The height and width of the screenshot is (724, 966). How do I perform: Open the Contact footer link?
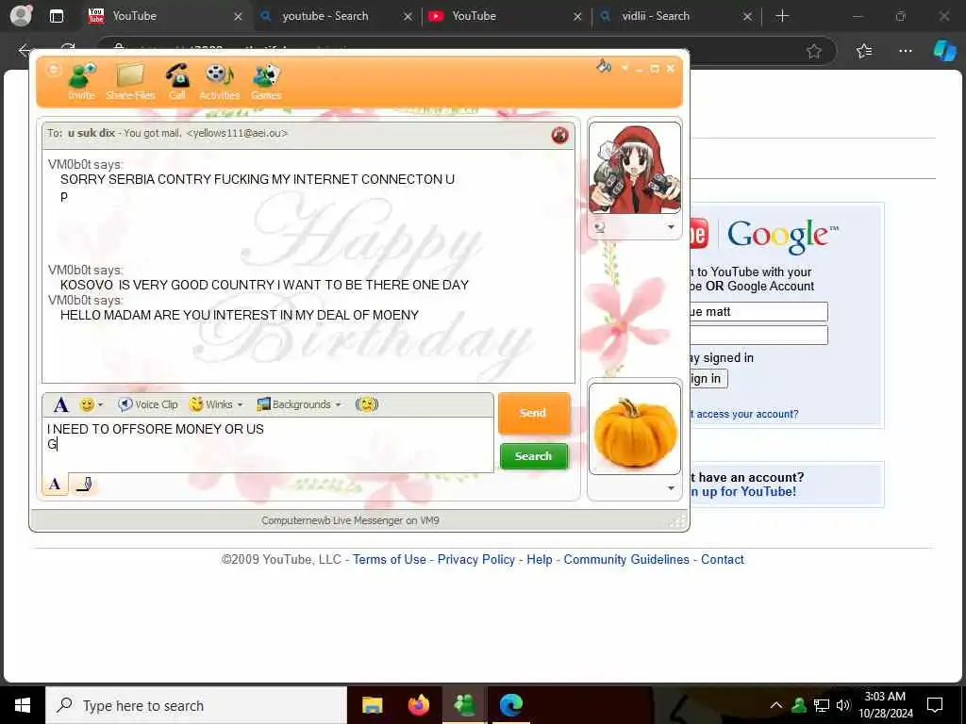723,560
